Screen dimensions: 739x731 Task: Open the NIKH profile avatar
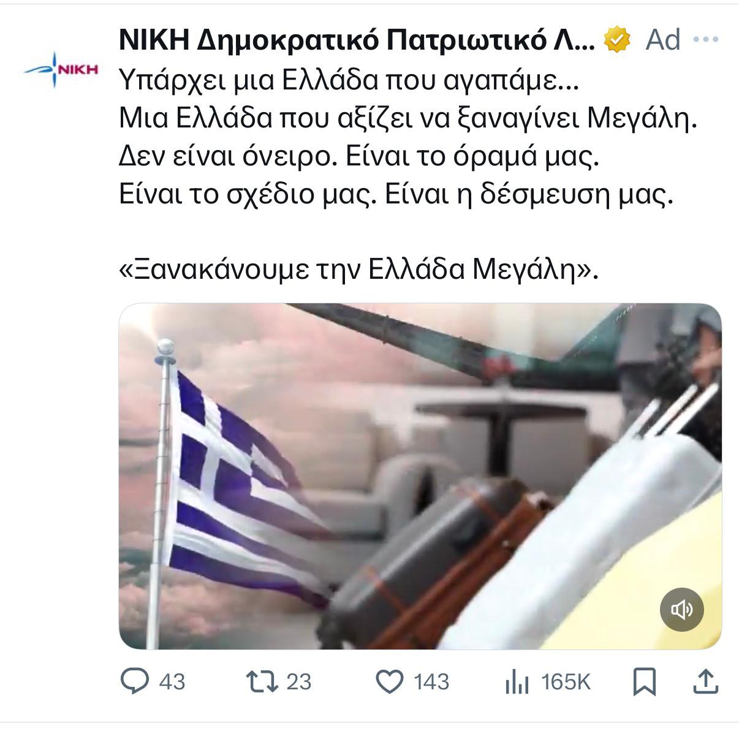coord(61,70)
